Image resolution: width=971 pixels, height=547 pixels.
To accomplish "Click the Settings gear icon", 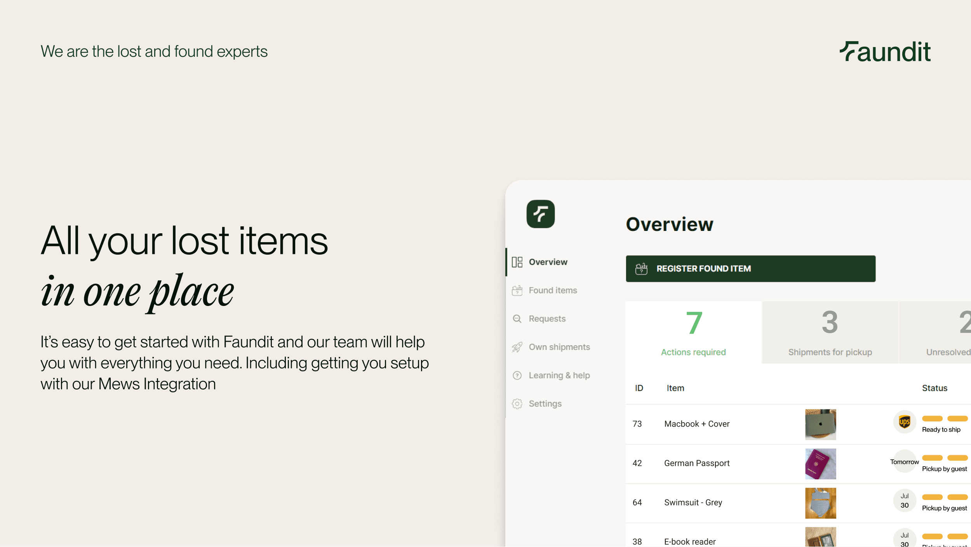I will [x=517, y=404].
